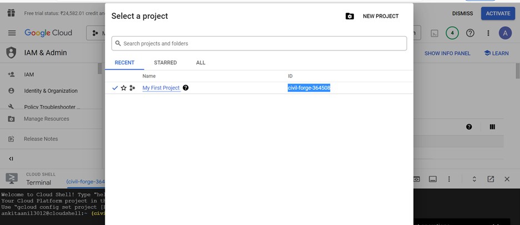This screenshot has width=520, height=225.
Task: Open the three-dot settings menu in header
Action: click(488, 33)
